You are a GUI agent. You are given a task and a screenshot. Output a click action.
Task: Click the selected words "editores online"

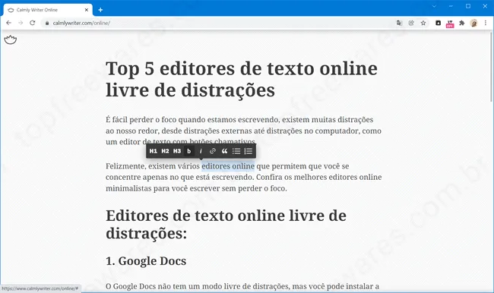click(228, 165)
